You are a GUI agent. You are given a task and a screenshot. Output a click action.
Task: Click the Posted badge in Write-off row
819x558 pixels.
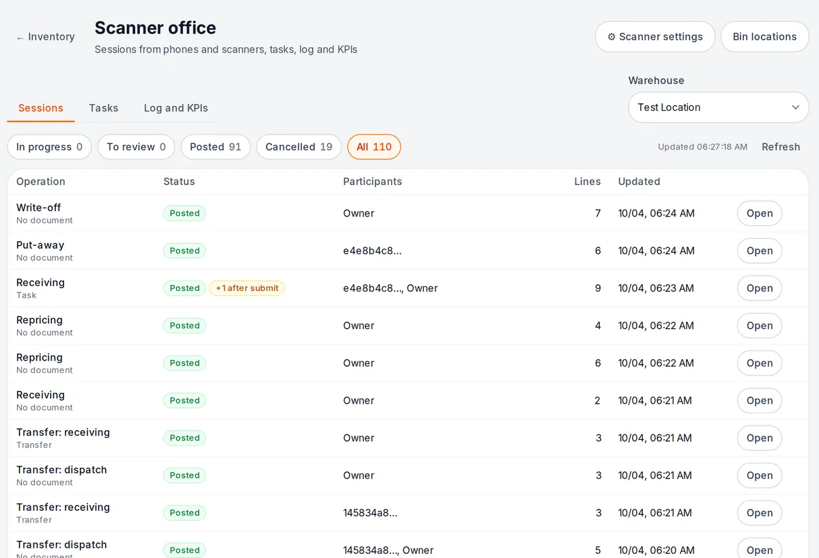[x=184, y=213]
